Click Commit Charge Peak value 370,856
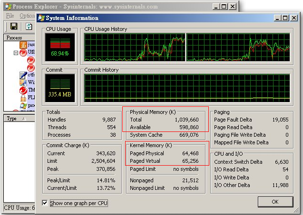 click(x=106, y=169)
